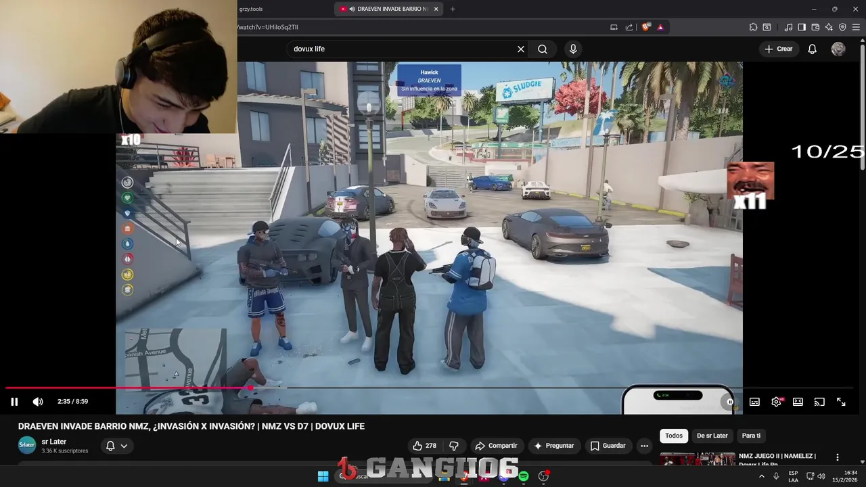Open media control music note icon
The image size is (866, 487).
[788, 27]
